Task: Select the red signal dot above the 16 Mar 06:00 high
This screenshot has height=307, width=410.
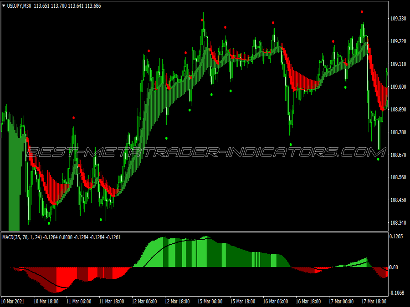Action: click(x=273, y=23)
